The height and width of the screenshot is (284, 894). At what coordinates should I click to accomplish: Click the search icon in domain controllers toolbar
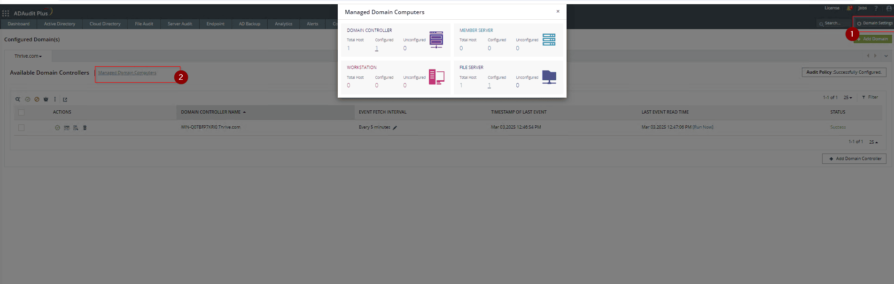18,99
